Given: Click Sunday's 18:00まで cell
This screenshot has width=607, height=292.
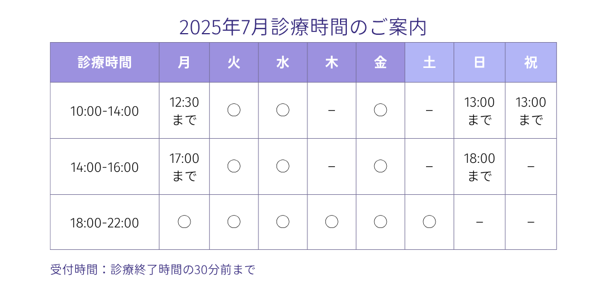Looking at the screenshot, I should point(479,167).
